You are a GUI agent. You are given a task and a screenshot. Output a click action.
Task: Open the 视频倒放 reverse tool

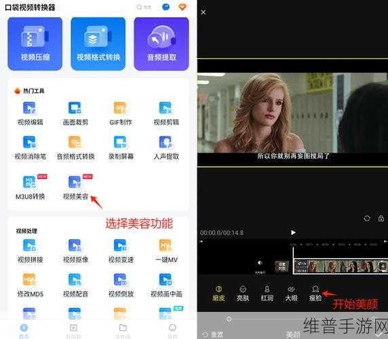(121, 285)
